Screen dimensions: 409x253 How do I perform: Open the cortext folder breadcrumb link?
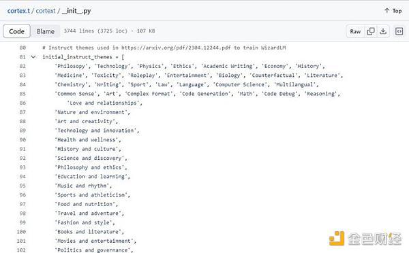tap(46, 11)
